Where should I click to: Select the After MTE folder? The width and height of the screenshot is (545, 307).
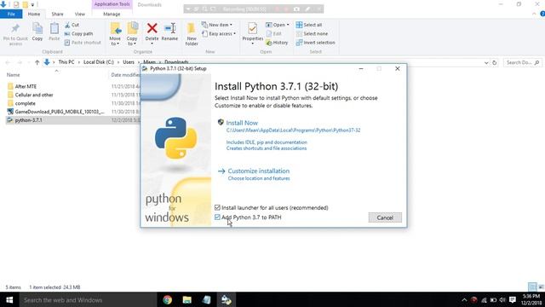pyautogui.click(x=26, y=86)
